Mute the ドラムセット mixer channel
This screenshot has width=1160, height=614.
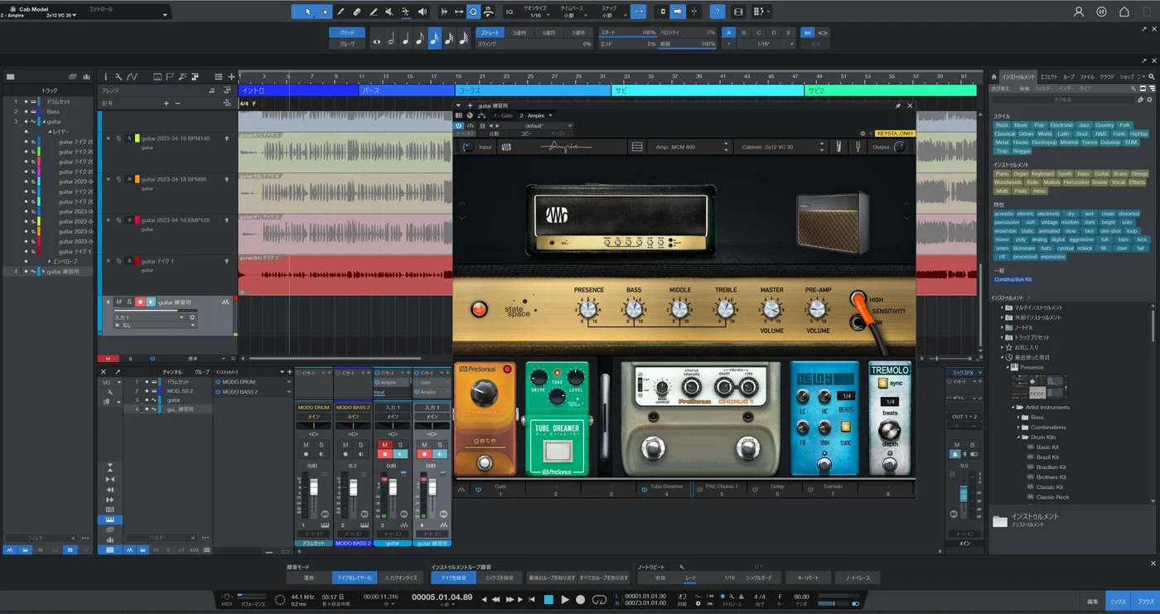tap(306, 445)
